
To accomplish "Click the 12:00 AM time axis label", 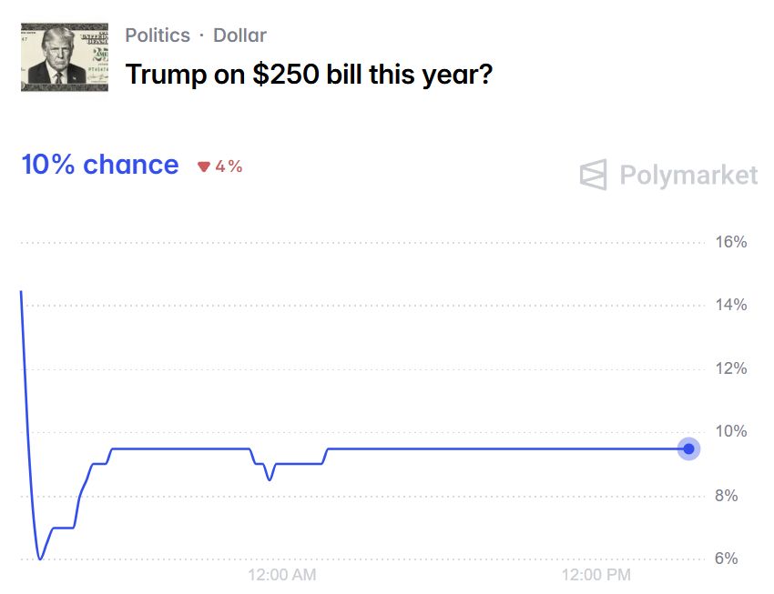I will pyautogui.click(x=282, y=575).
